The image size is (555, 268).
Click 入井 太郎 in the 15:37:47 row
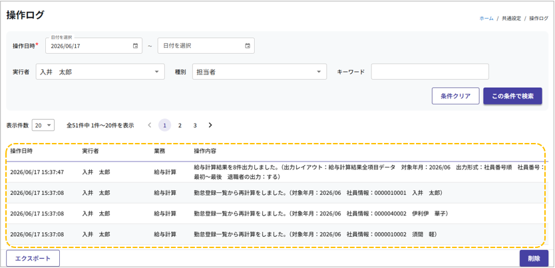[x=96, y=172]
